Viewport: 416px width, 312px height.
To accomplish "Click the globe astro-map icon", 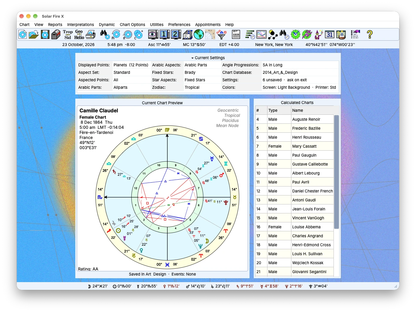I will [198, 34].
